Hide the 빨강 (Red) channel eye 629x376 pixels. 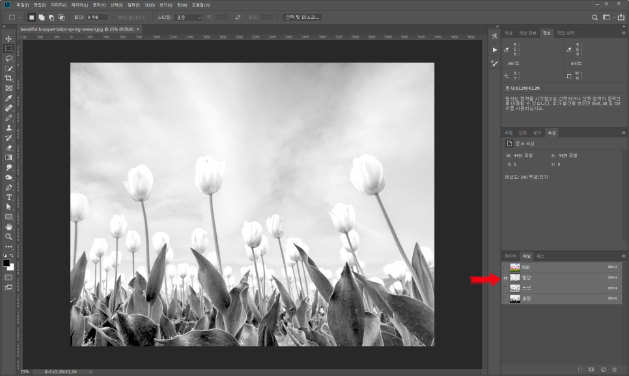[506, 278]
